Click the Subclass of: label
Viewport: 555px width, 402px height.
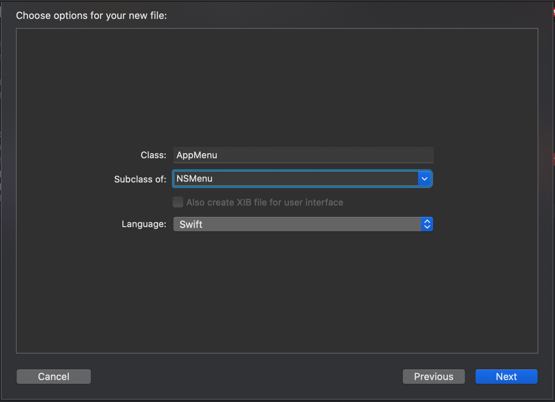pyautogui.click(x=140, y=179)
